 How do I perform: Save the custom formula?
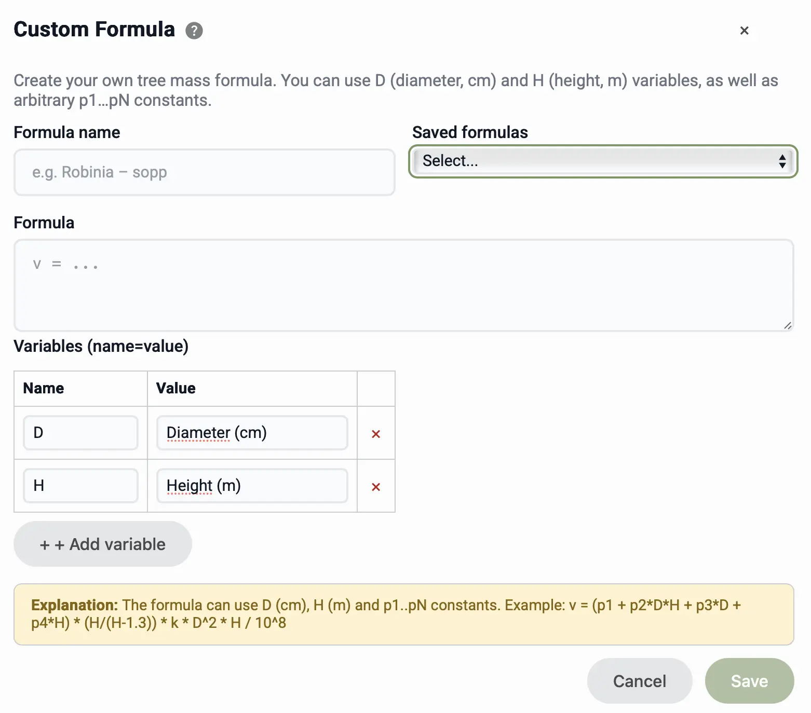[x=749, y=681]
